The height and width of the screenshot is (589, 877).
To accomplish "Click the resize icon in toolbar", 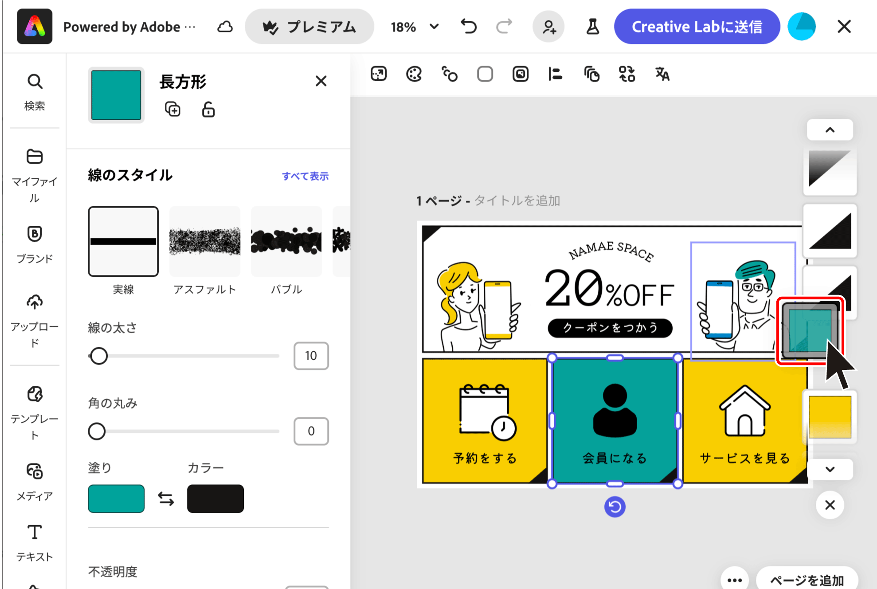I will pos(379,74).
